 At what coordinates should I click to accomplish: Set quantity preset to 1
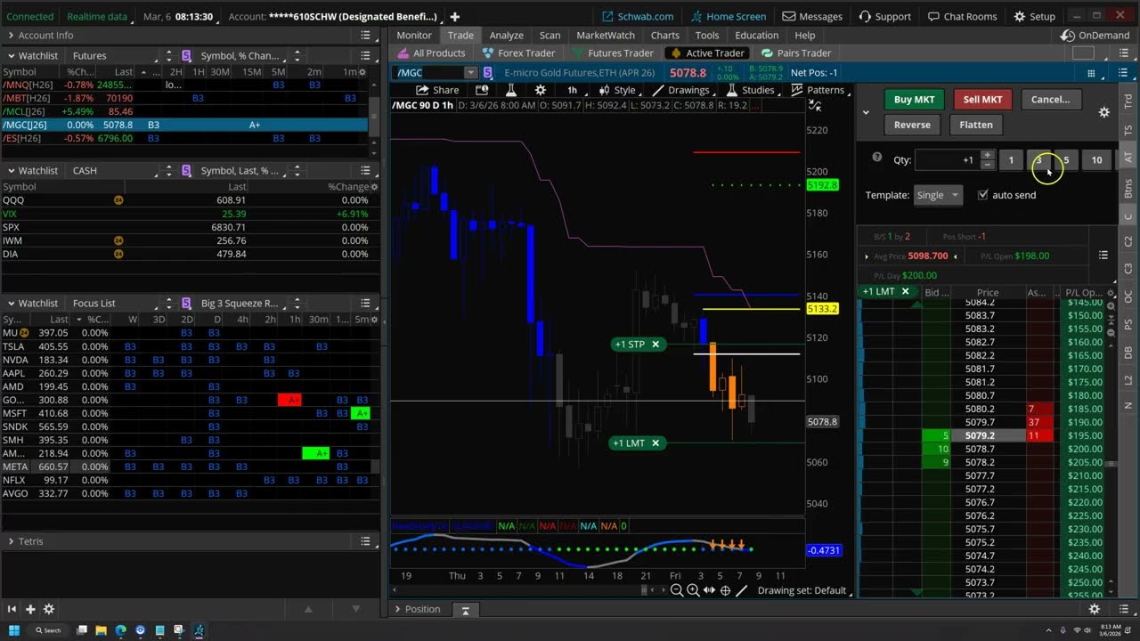(x=1011, y=160)
